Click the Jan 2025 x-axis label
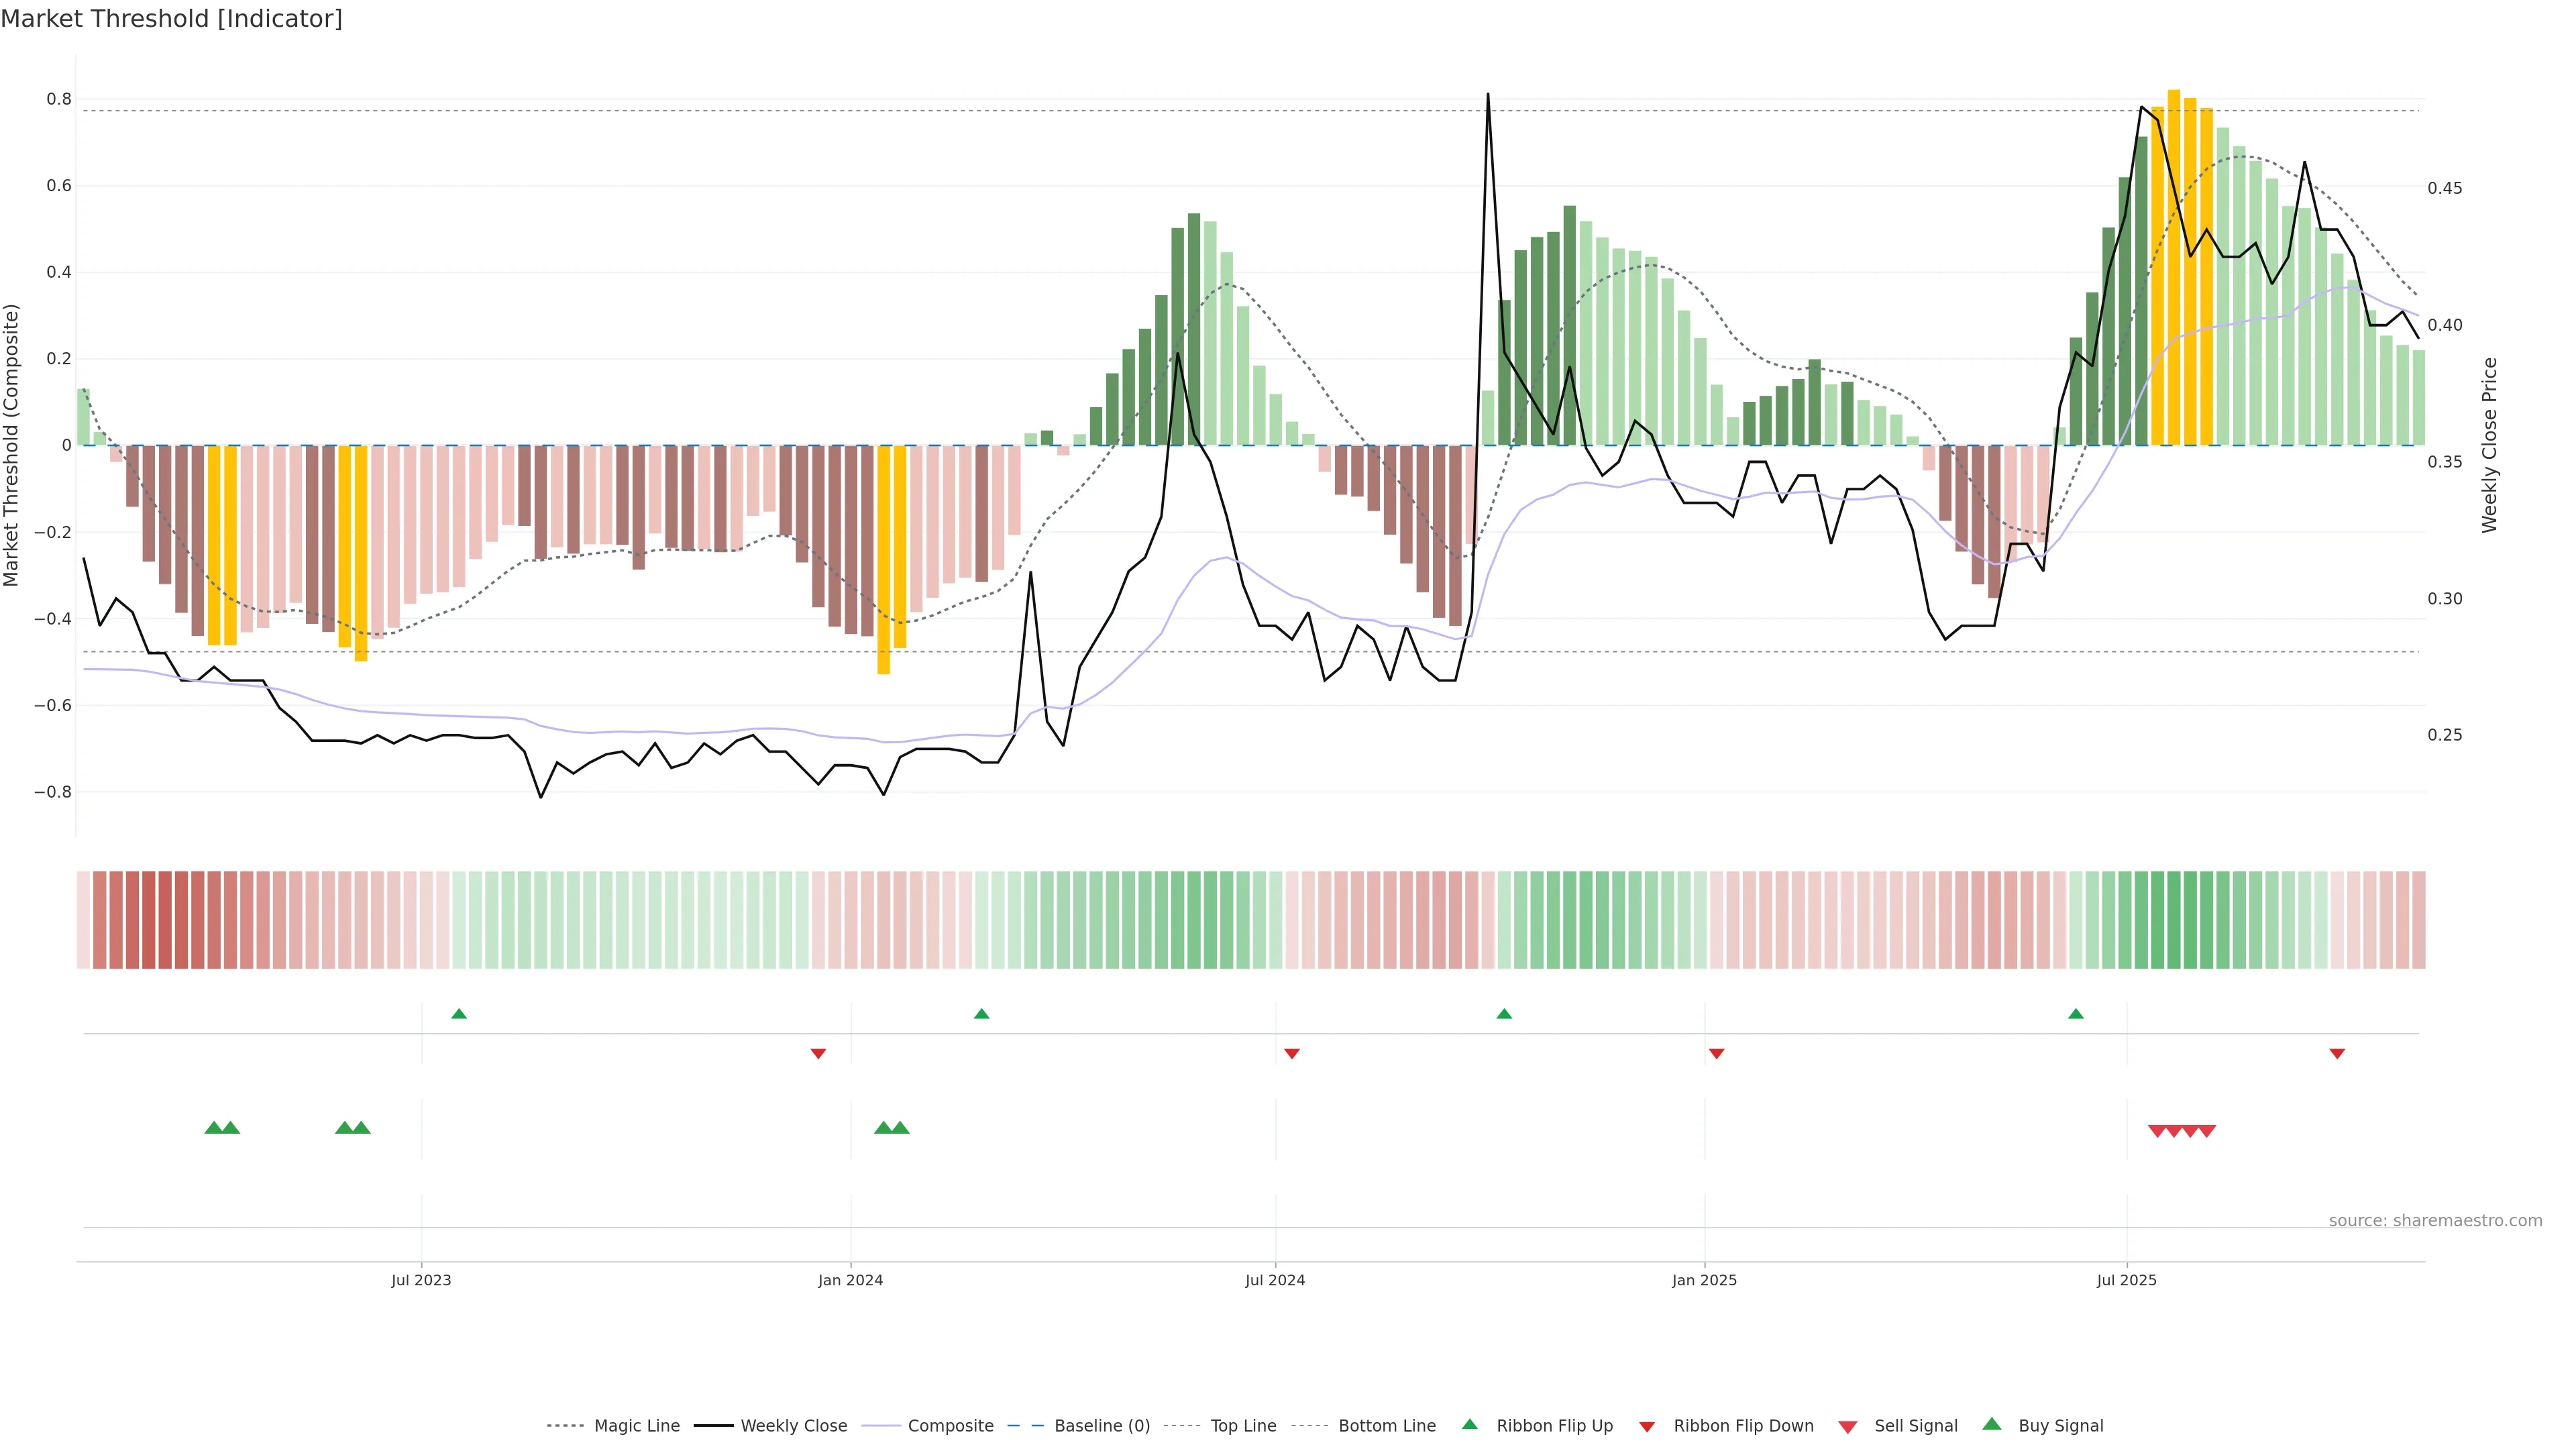The width and height of the screenshot is (2576, 1449). coord(1704,1280)
